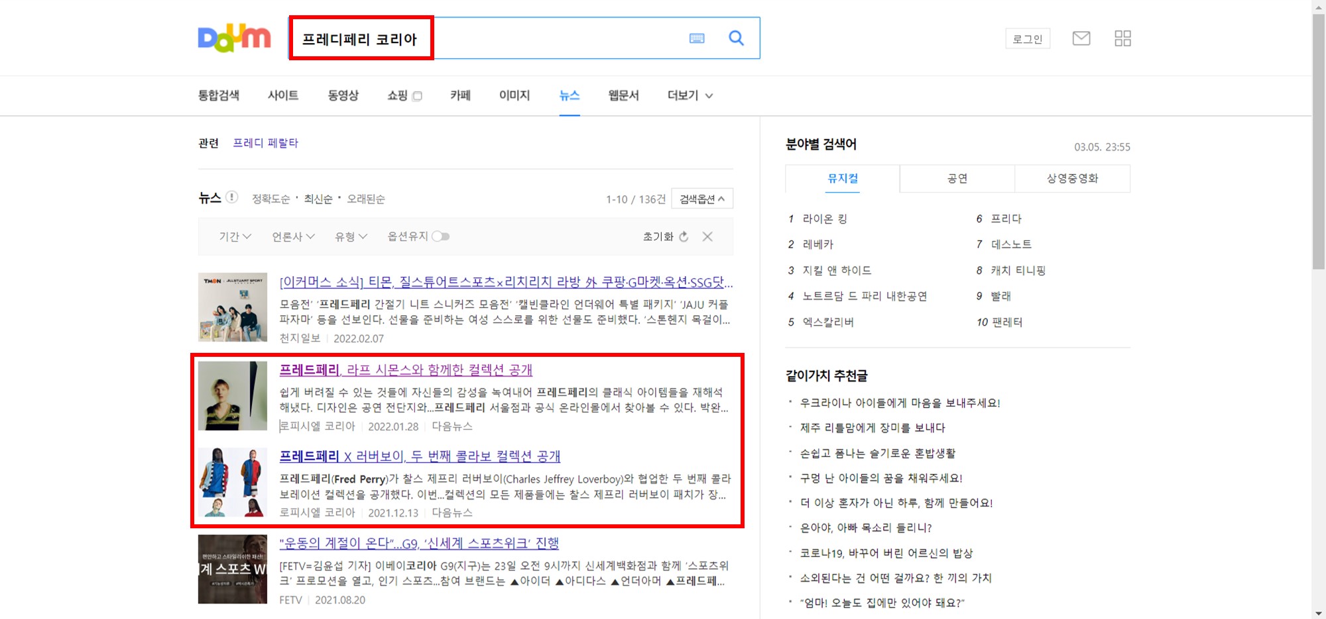1326x619 pixels.
Task: Expand the 언론사 dropdown
Action: [x=293, y=236]
